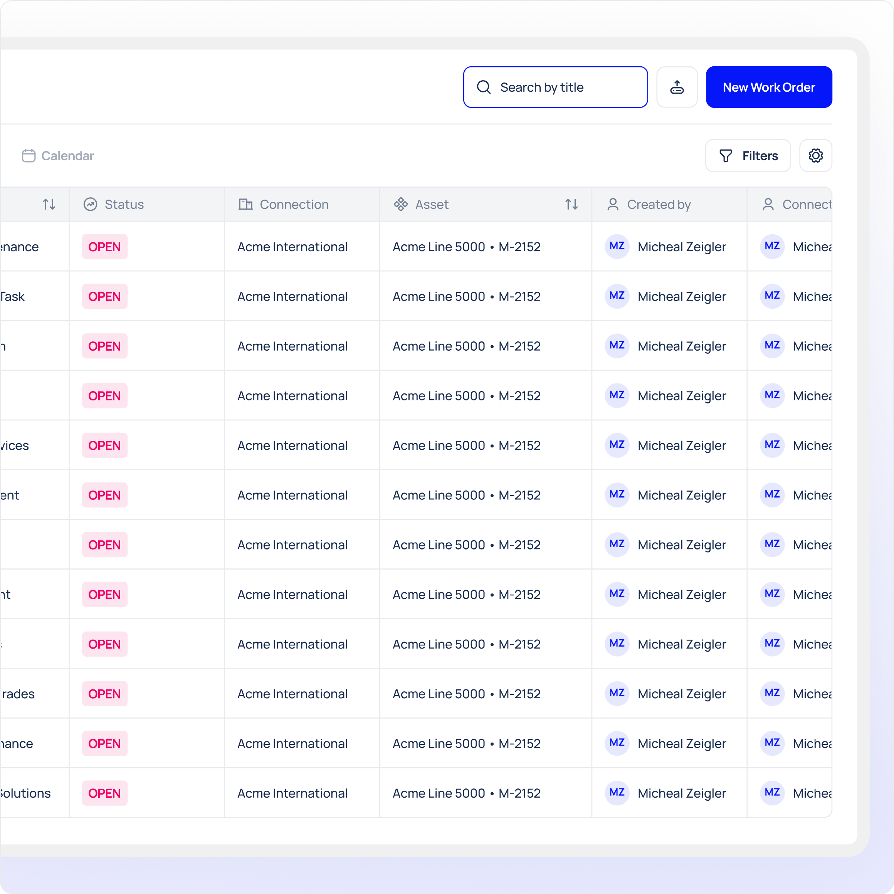The image size is (894, 894).
Task: Click the Created by person icon
Action: [x=613, y=204]
